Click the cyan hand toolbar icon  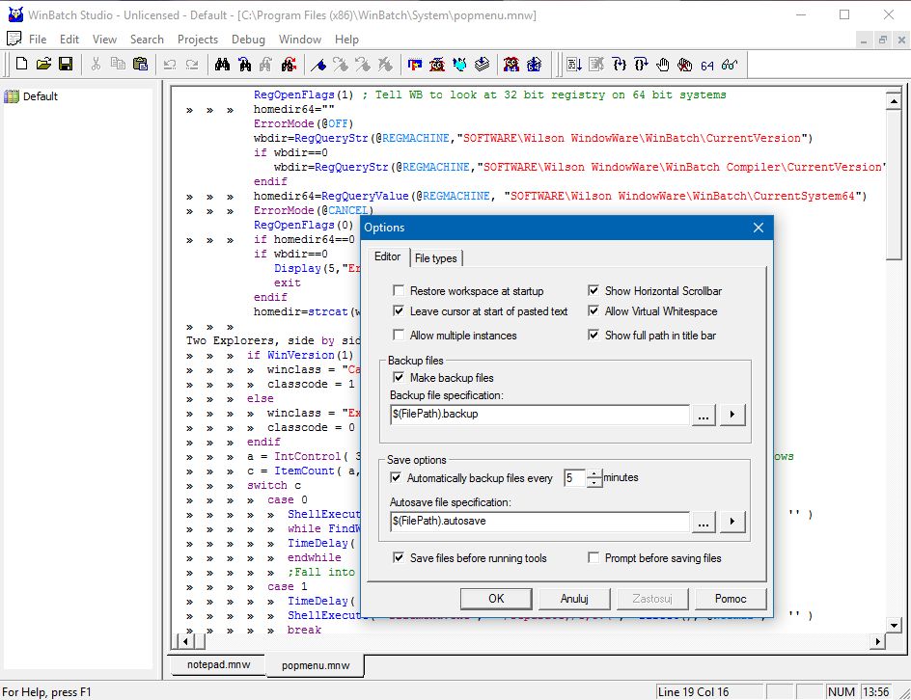pyautogui.click(x=459, y=64)
